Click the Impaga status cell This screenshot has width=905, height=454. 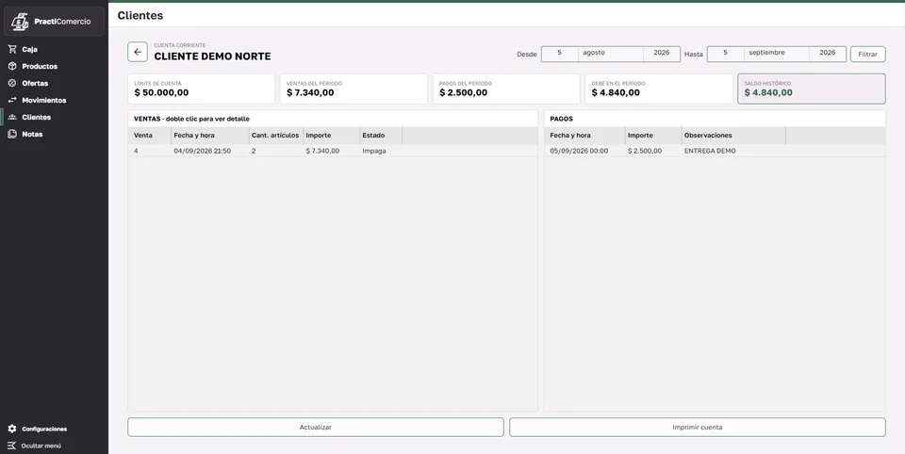click(374, 151)
